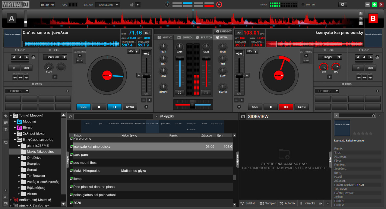This screenshot has height=209, width=386.
Task: Open Beat Grid effect dropdown
Action: pos(55,57)
